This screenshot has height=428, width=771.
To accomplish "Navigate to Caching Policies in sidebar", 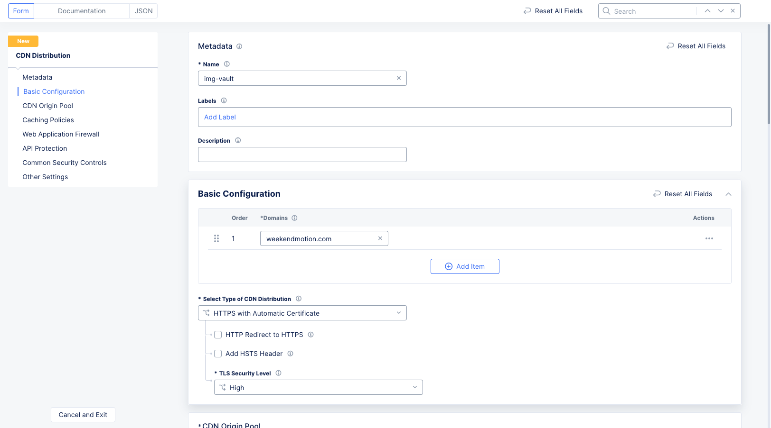I will (48, 120).
